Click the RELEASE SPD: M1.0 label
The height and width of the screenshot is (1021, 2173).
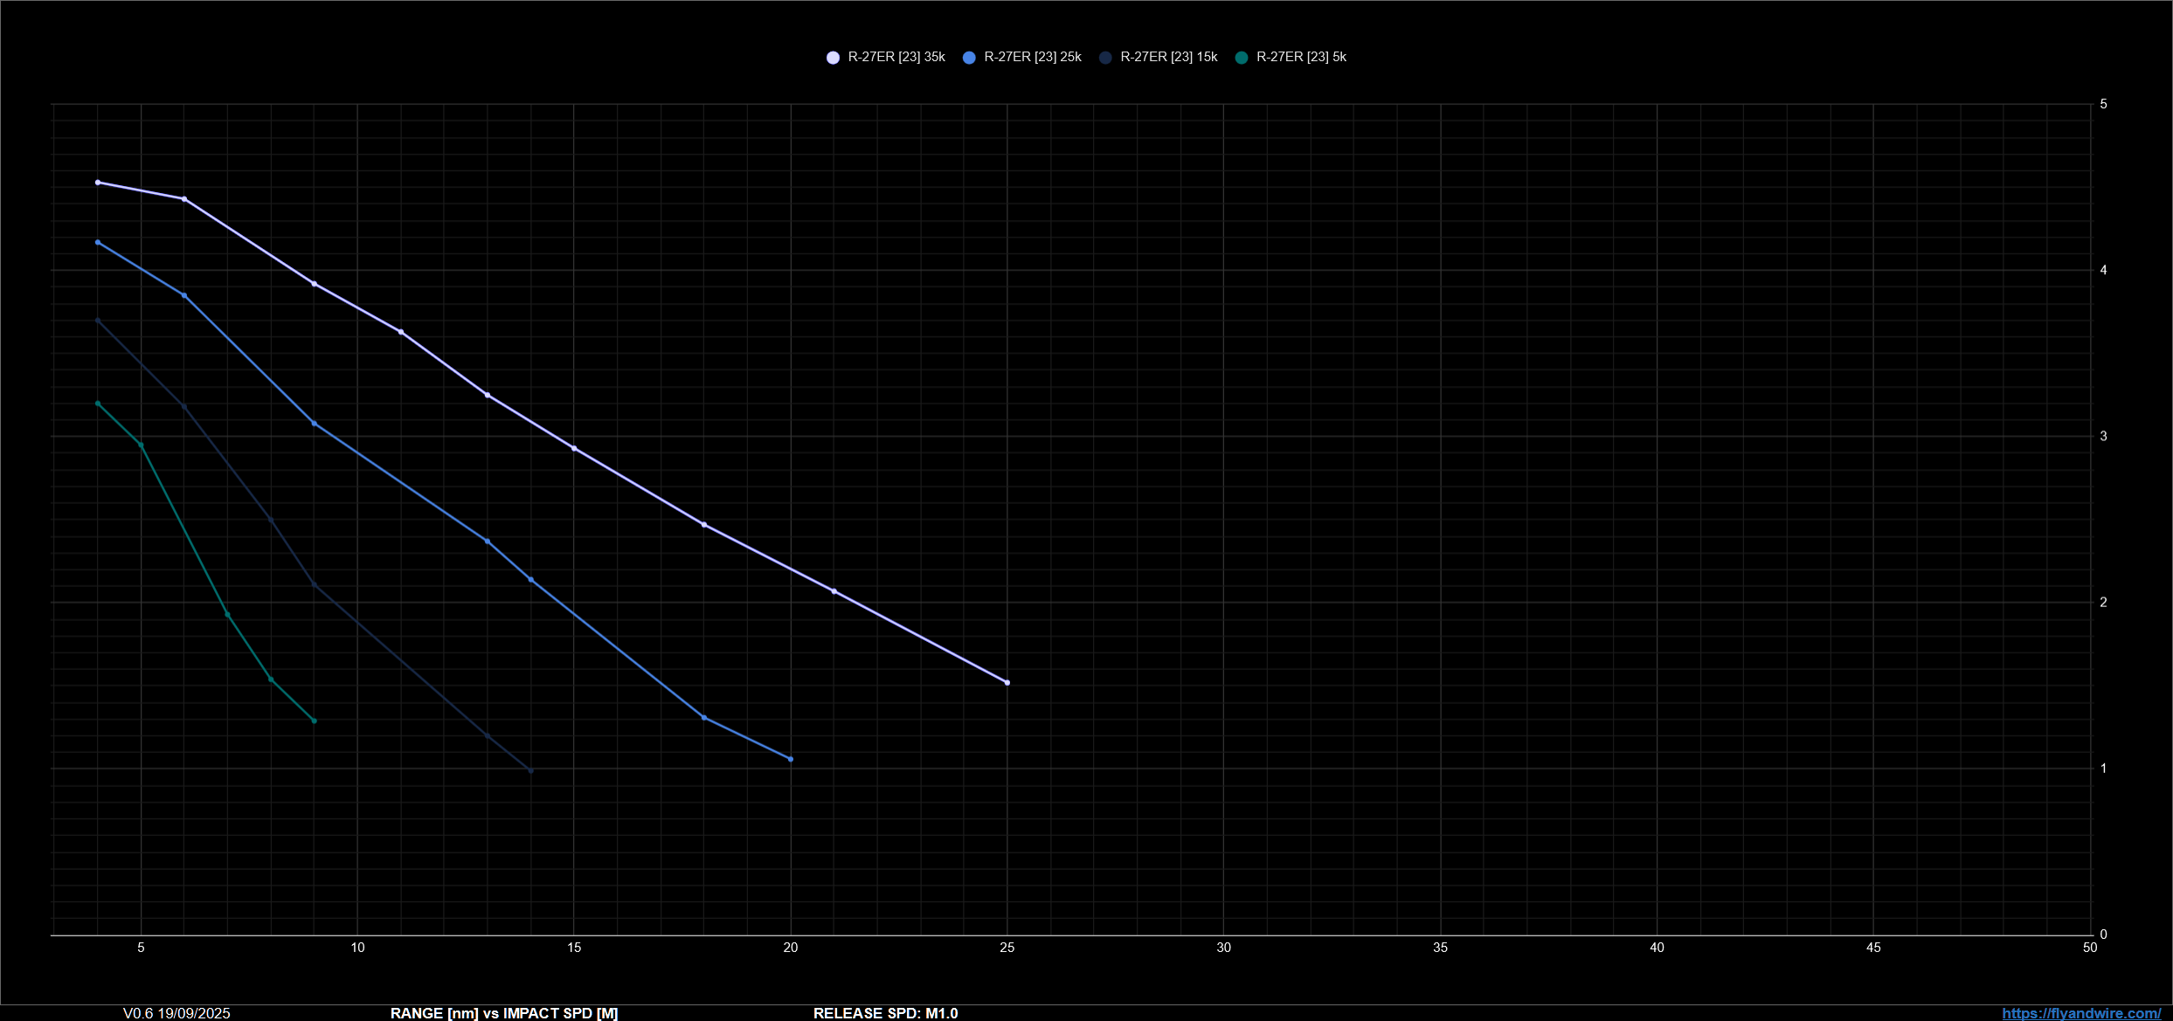[x=885, y=1013]
